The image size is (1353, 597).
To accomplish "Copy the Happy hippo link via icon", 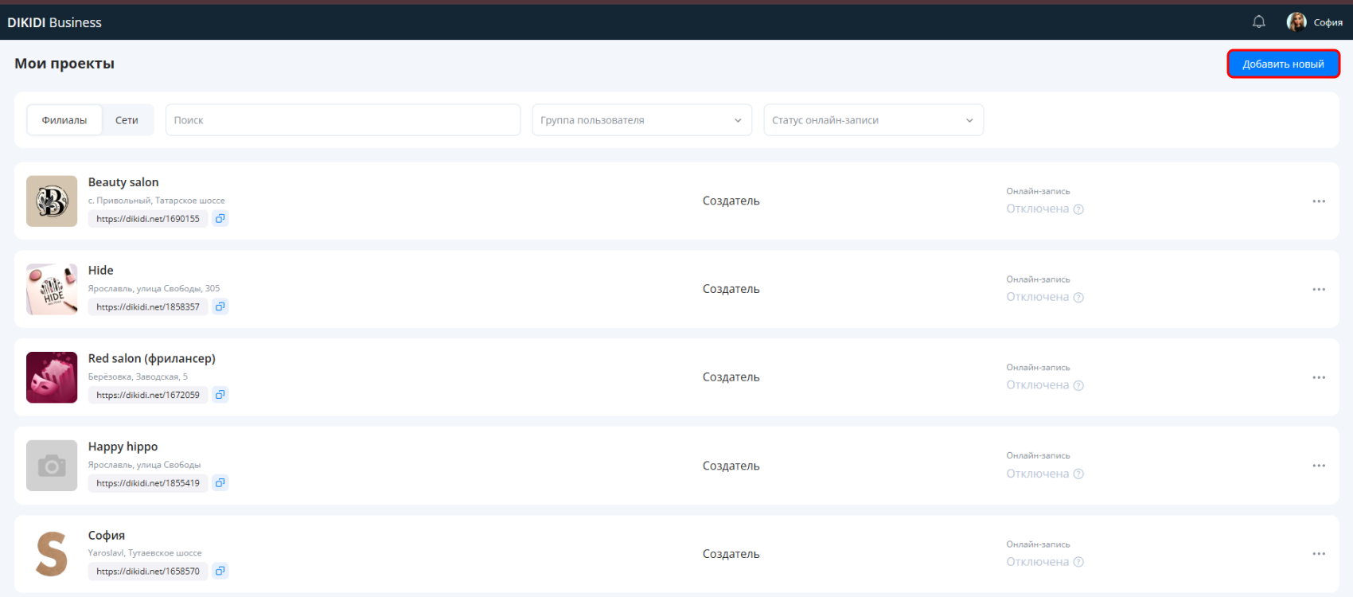I will 220,483.
